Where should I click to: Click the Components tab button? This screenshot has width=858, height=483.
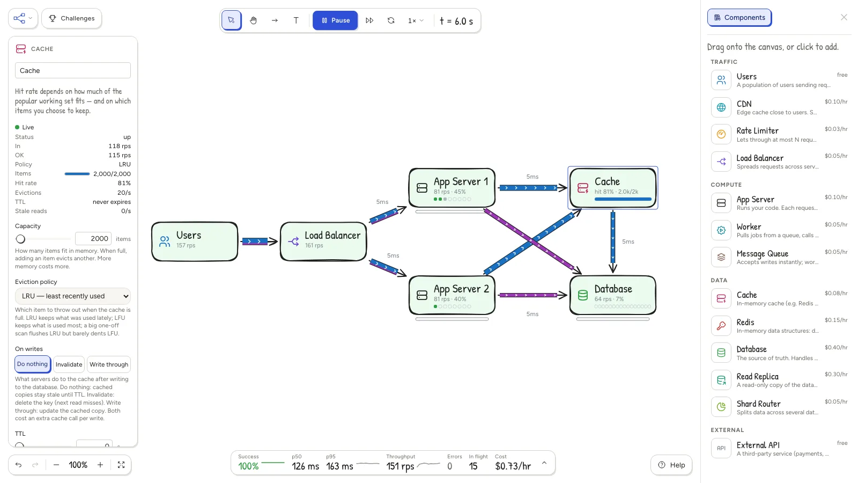(739, 18)
